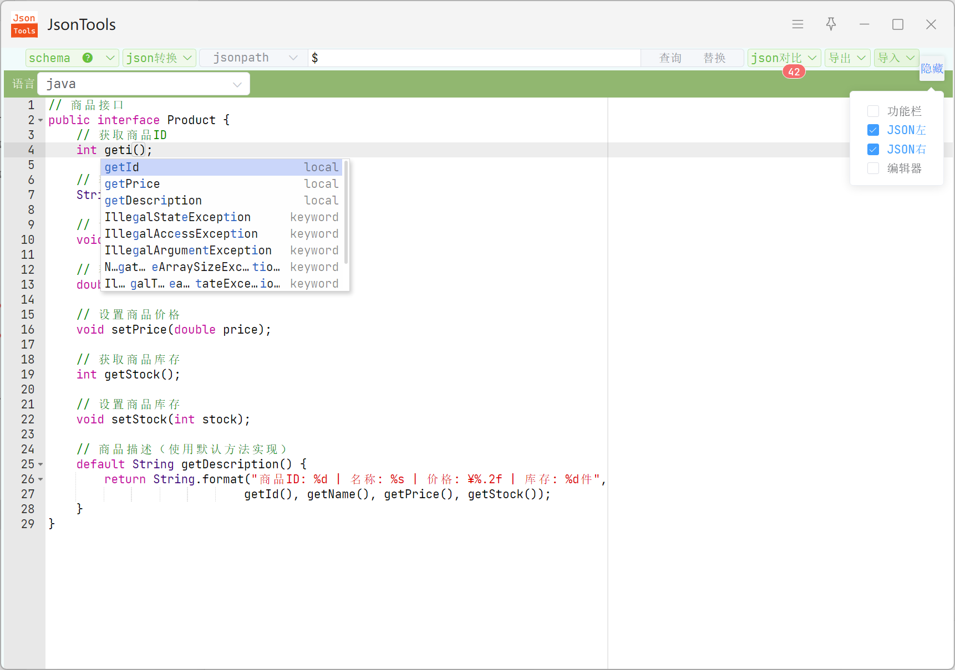The width and height of the screenshot is (955, 670).
Task: Click line number 29 in gutter
Action: coord(28,524)
